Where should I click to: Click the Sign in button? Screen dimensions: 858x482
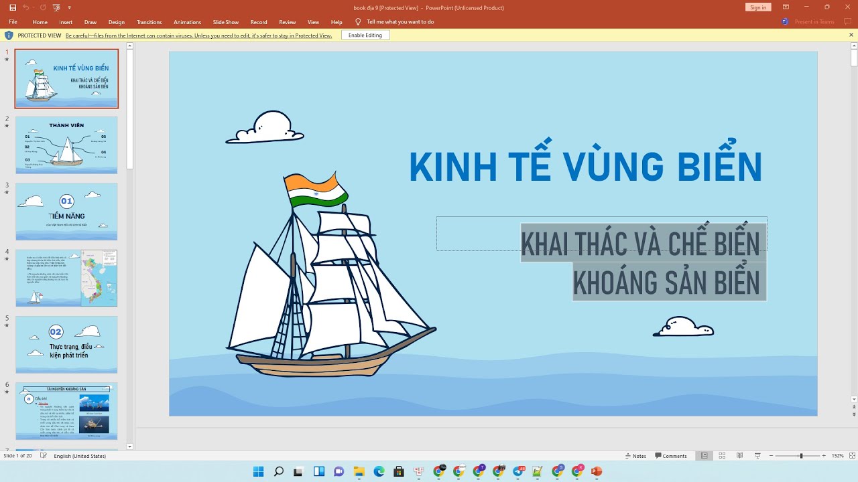pyautogui.click(x=758, y=7)
